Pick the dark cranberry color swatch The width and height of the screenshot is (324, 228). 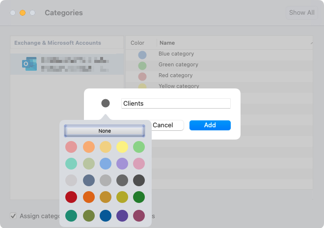(139, 216)
